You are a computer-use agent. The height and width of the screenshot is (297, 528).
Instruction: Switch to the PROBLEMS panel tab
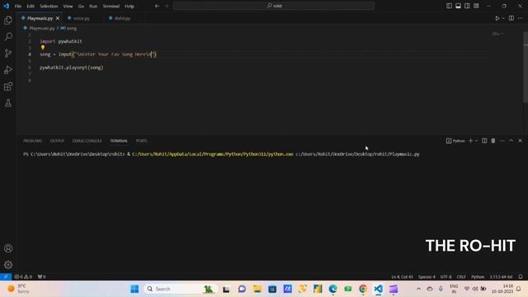coord(33,141)
